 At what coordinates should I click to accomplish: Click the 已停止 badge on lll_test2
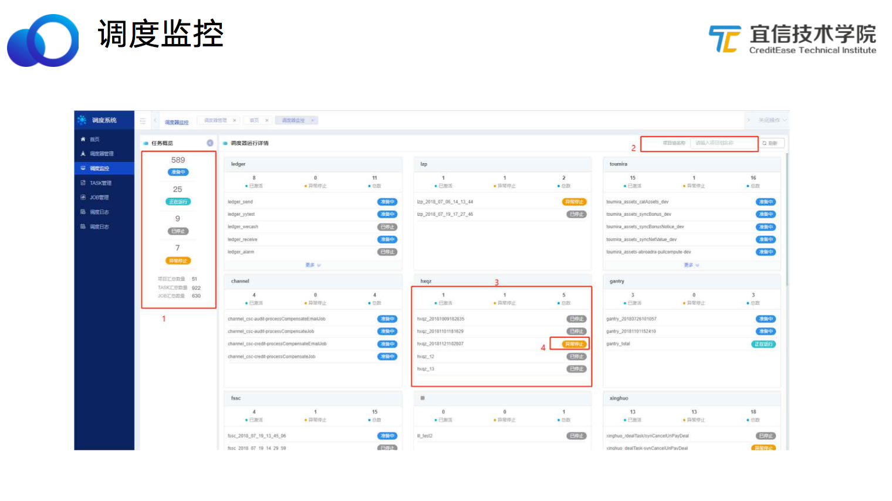coord(577,436)
